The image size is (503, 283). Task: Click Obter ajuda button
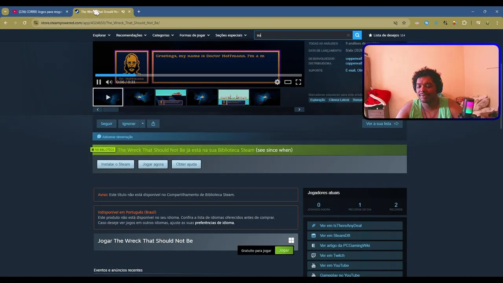tap(186, 164)
